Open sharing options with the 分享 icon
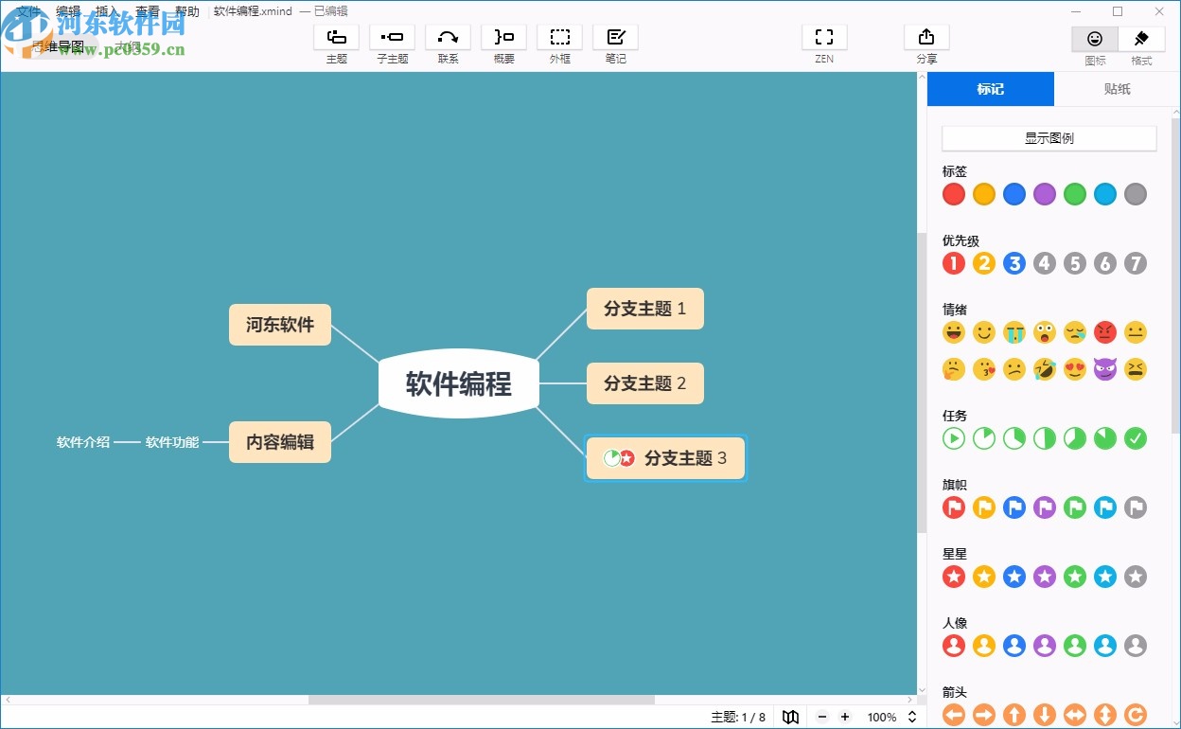This screenshot has width=1181, height=729. click(926, 38)
